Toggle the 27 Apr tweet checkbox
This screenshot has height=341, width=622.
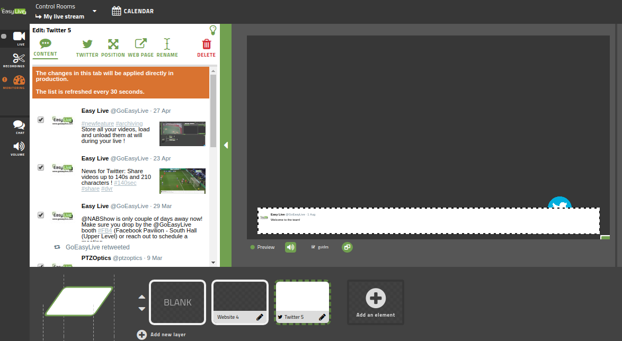point(41,120)
